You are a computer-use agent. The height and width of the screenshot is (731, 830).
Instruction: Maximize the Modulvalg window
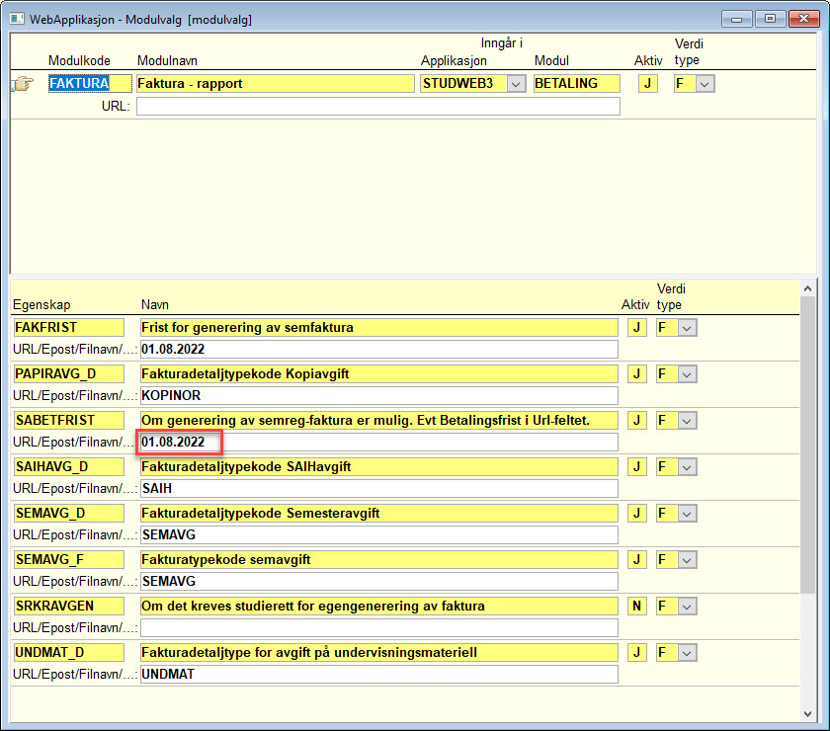(770, 19)
